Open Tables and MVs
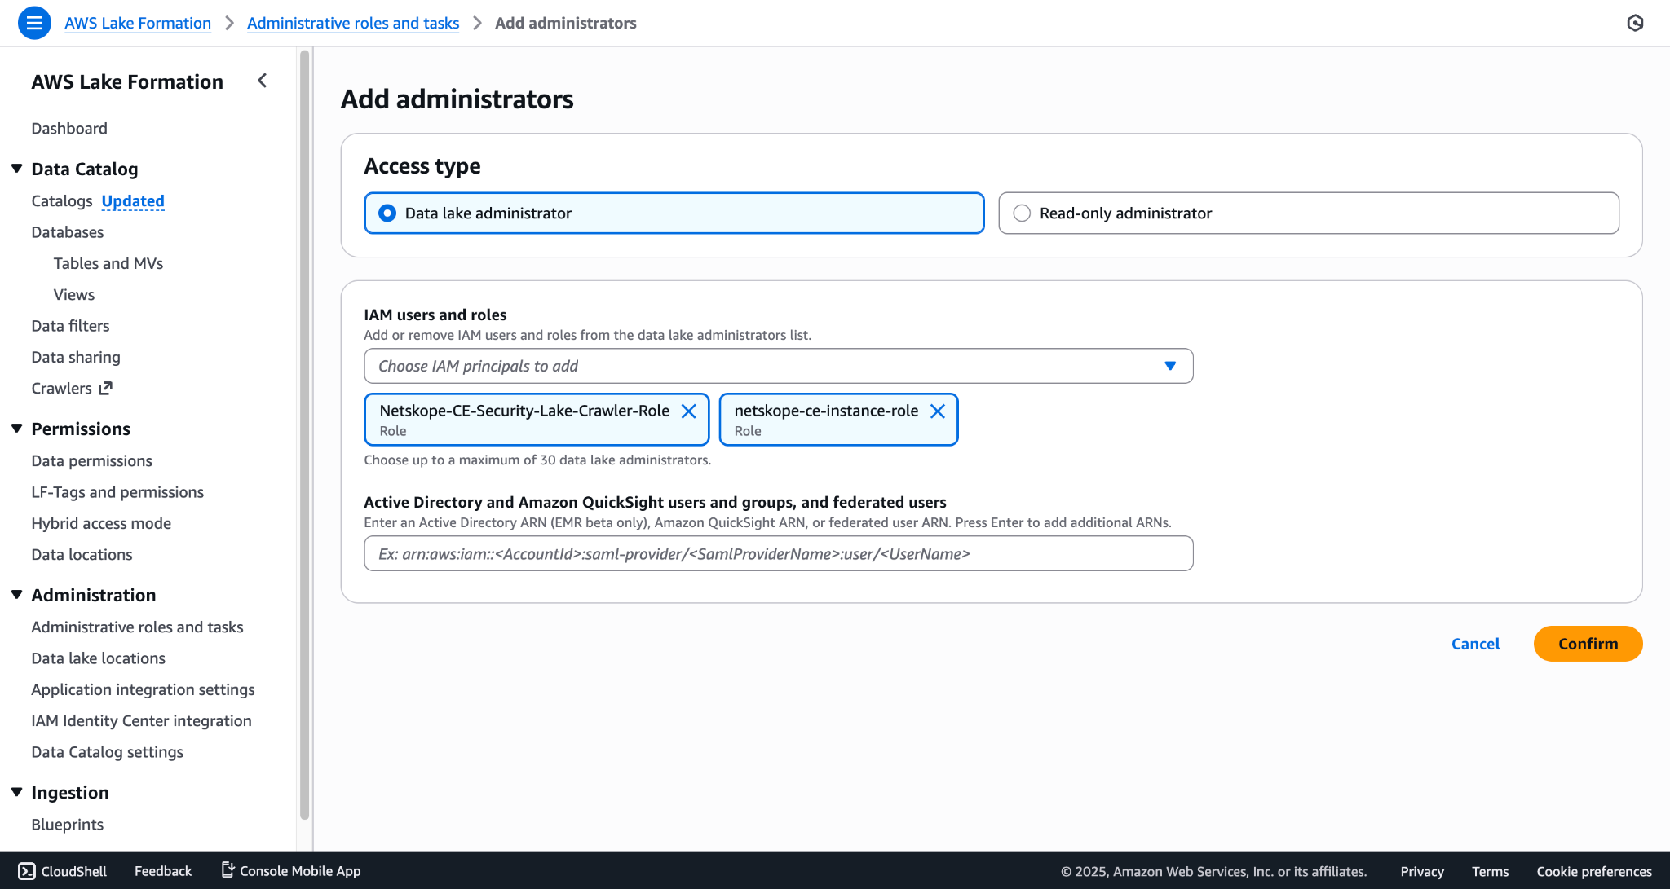 coord(108,264)
